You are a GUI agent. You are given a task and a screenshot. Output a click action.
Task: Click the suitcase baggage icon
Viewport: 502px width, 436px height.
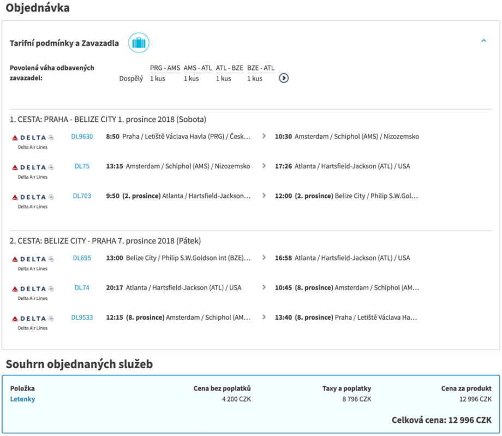pos(139,43)
